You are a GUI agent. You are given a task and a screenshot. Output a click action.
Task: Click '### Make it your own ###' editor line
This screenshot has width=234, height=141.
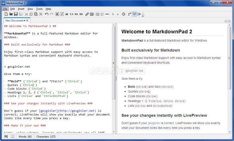(25, 126)
